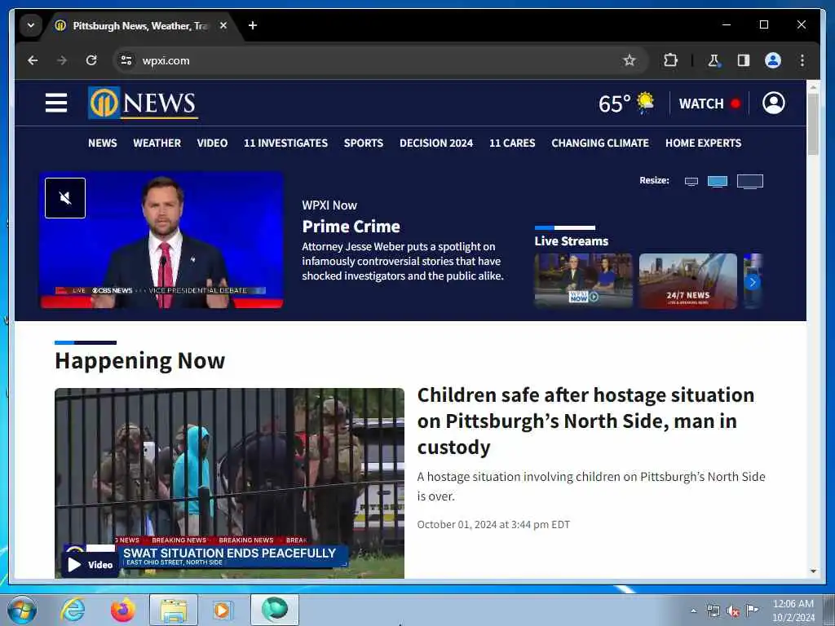Viewport: 835px width, 626px height.
Task: View site information icon in address bar
Action: tap(126, 60)
